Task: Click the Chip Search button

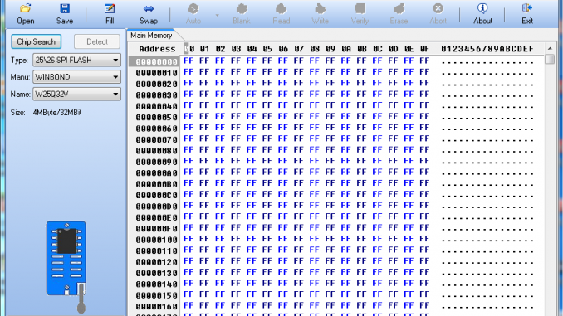Action: click(x=37, y=41)
